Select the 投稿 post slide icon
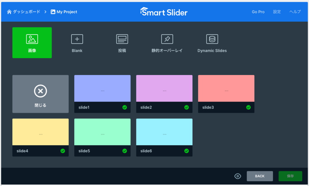 122,39
